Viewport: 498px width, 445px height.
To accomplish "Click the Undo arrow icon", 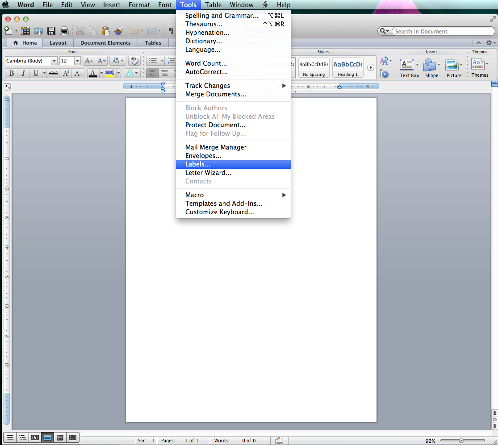I will click(134, 31).
